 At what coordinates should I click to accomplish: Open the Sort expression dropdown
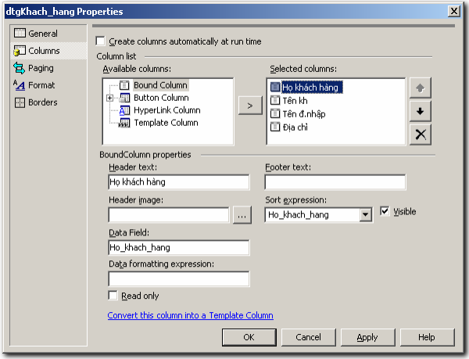(x=364, y=215)
